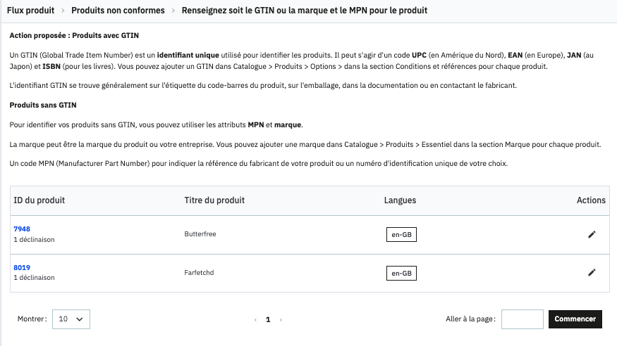
Task: Open the Montrer rows-per-page dropdown
Action: point(71,319)
